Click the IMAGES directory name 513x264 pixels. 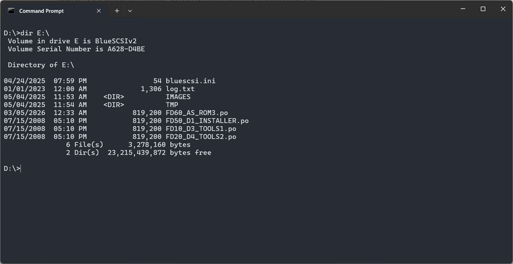coord(178,97)
